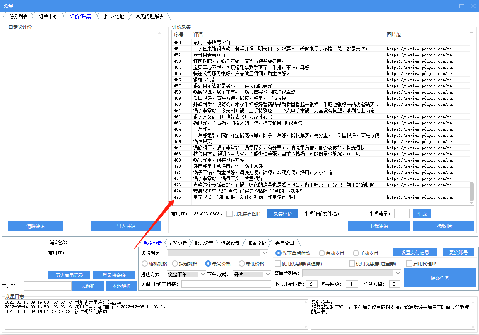Open 设置支付信息 dialog
Image resolution: width=479 pixels, height=335 pixels.
[415, 252]
